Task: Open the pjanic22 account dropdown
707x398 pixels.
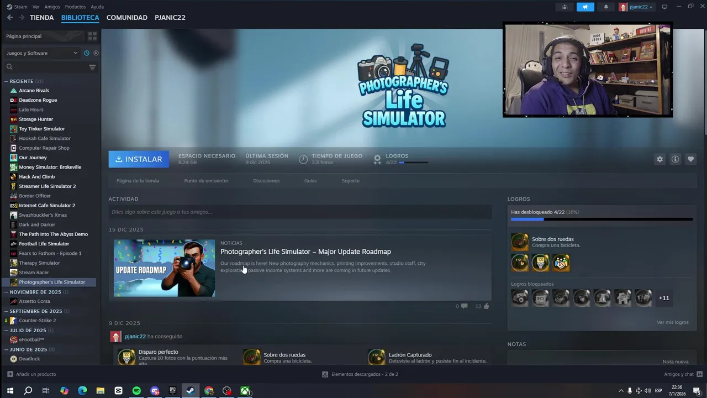Action: point(637,7)
